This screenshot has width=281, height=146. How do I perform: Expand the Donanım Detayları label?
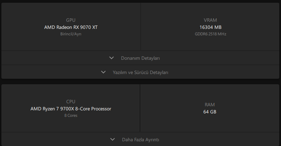click(x=140, y=58)
